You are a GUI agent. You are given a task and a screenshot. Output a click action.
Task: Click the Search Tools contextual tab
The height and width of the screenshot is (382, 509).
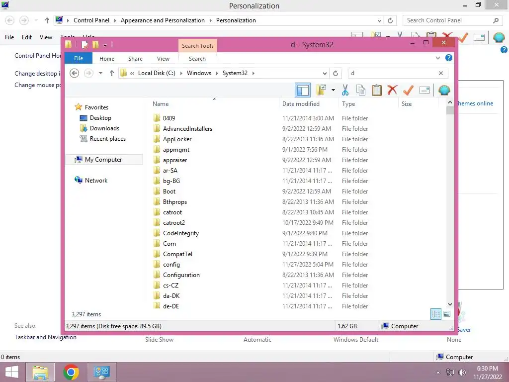click(x=198, y=46)
